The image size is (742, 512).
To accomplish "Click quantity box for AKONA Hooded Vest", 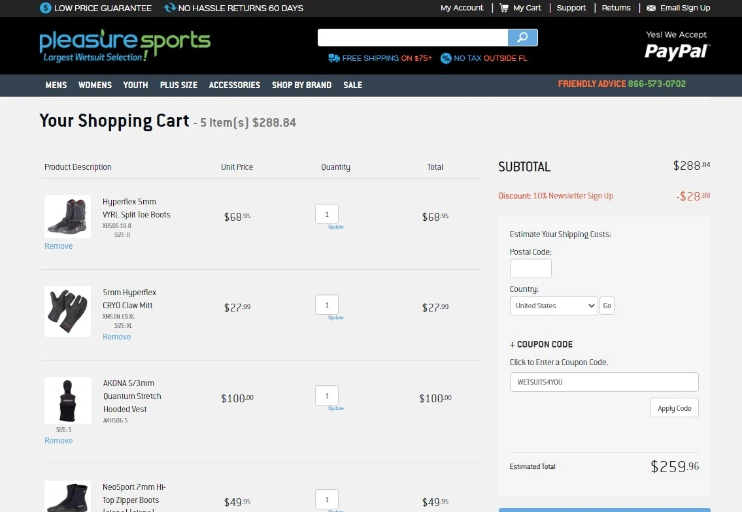I will tap(327, 396).
